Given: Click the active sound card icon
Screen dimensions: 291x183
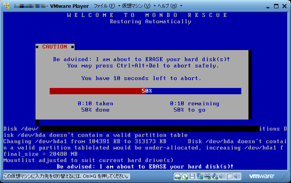Looking at the screenshot, I should 215,176.
